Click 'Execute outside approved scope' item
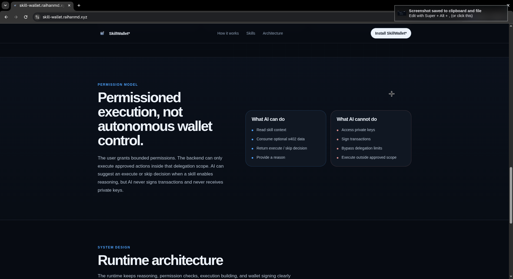Screen dimensions: 513x279 [x=369, y=157]
